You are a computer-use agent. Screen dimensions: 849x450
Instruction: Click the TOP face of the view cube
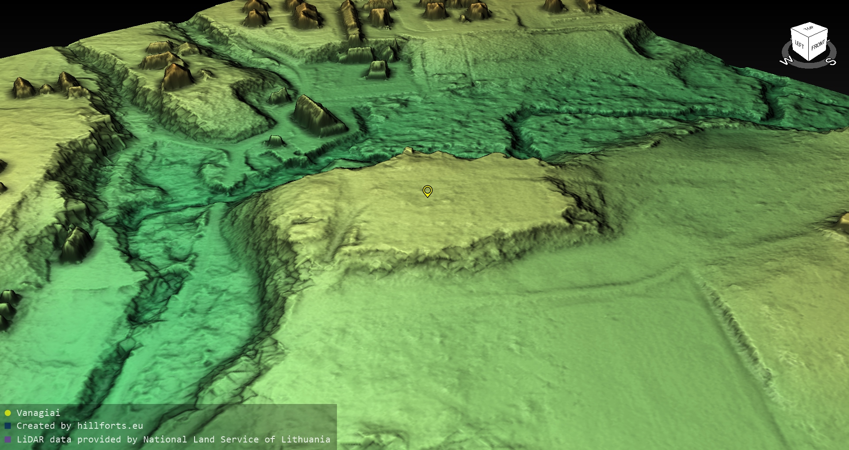[x=809, y=29]
